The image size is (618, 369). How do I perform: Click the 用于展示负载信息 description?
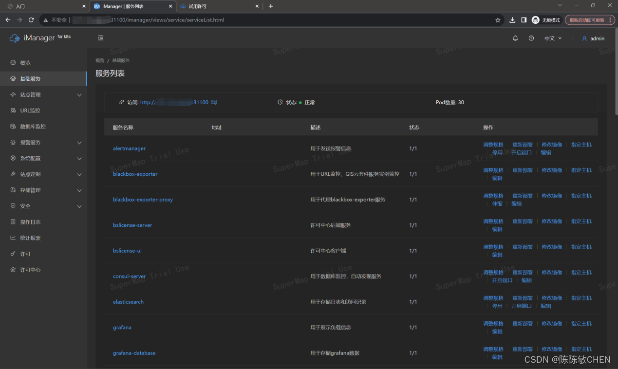[331, 328]
